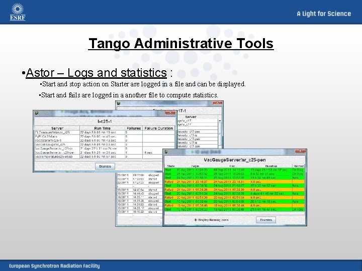Click the 'Astor – Logs and statistics' heading
The height and width of the screenshot is (271, 362).
click(96, 73)
